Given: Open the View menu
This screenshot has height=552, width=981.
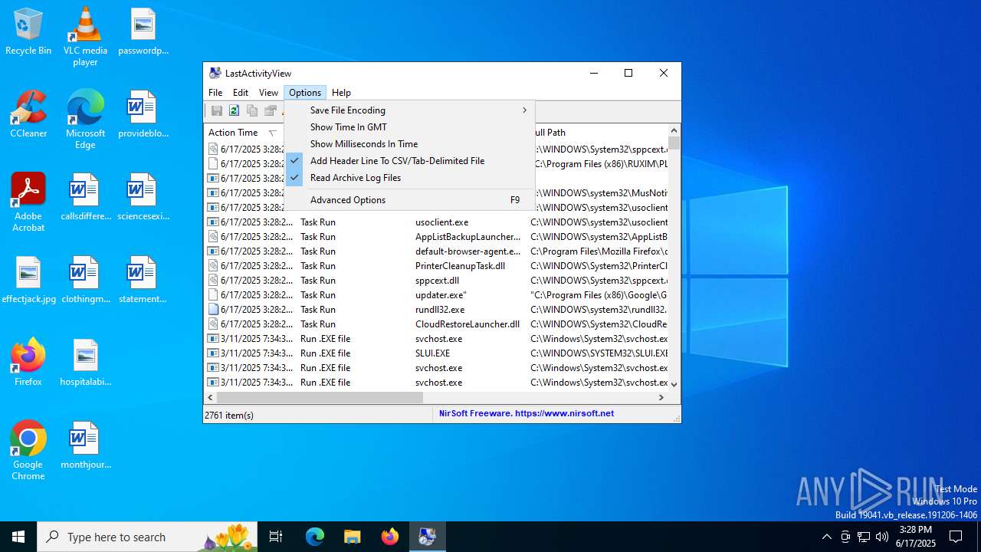Looking at the screenshot, I should pos(268,93).
